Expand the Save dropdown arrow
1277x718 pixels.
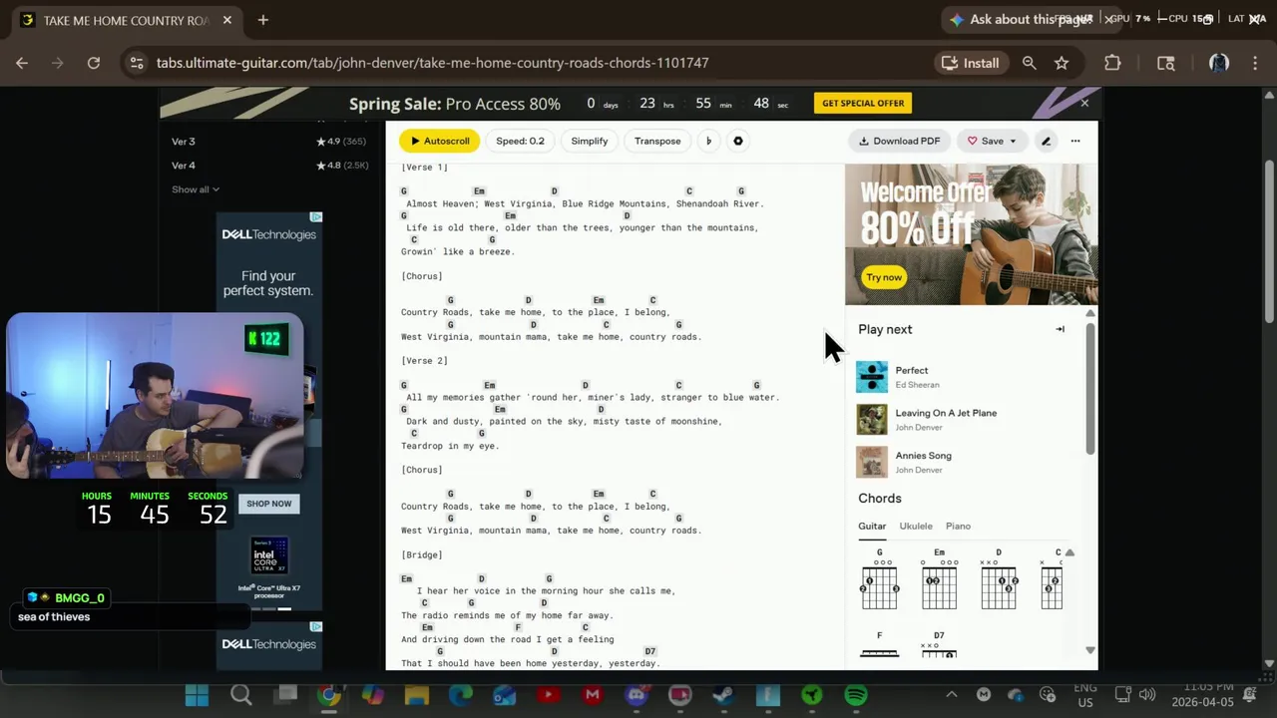coord(1013,142)
